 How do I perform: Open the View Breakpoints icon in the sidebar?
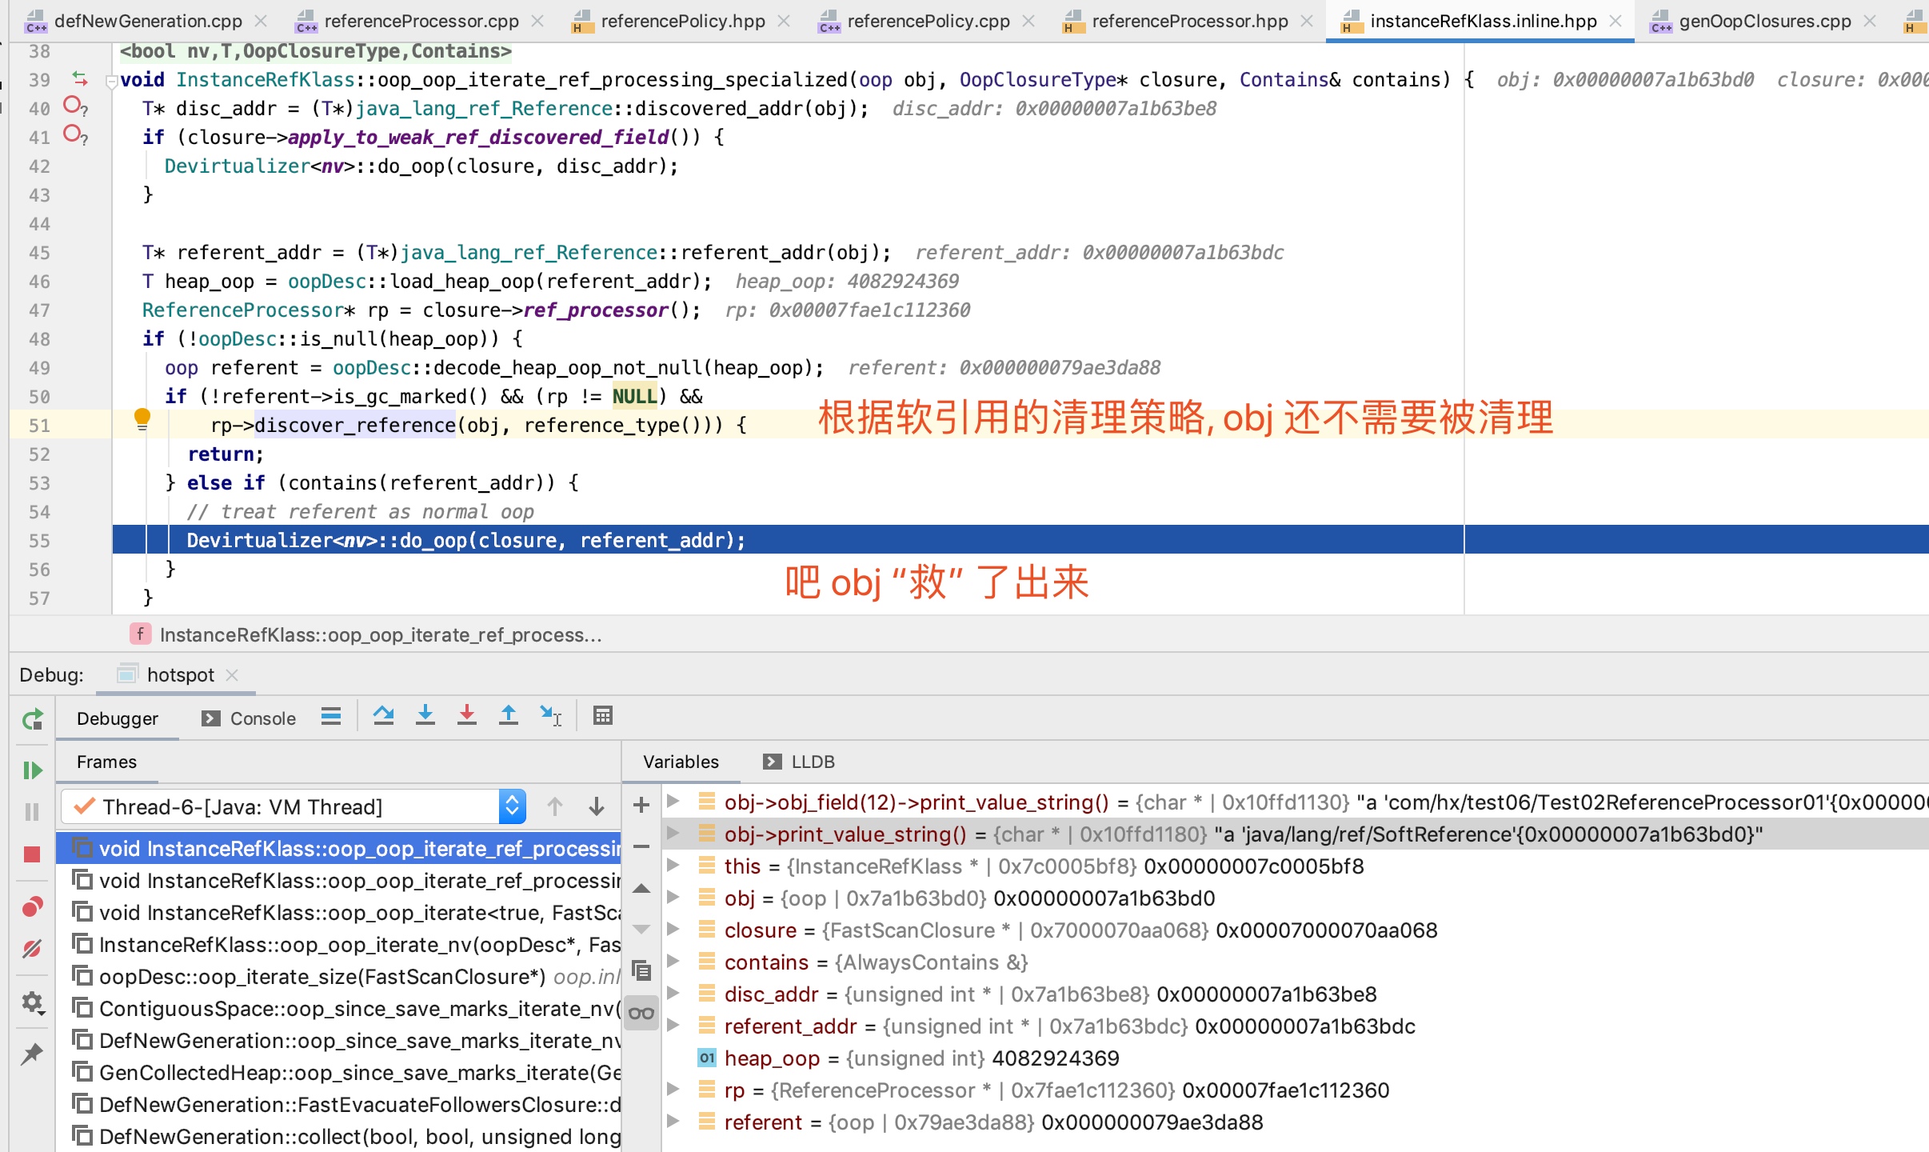point(32,906)
